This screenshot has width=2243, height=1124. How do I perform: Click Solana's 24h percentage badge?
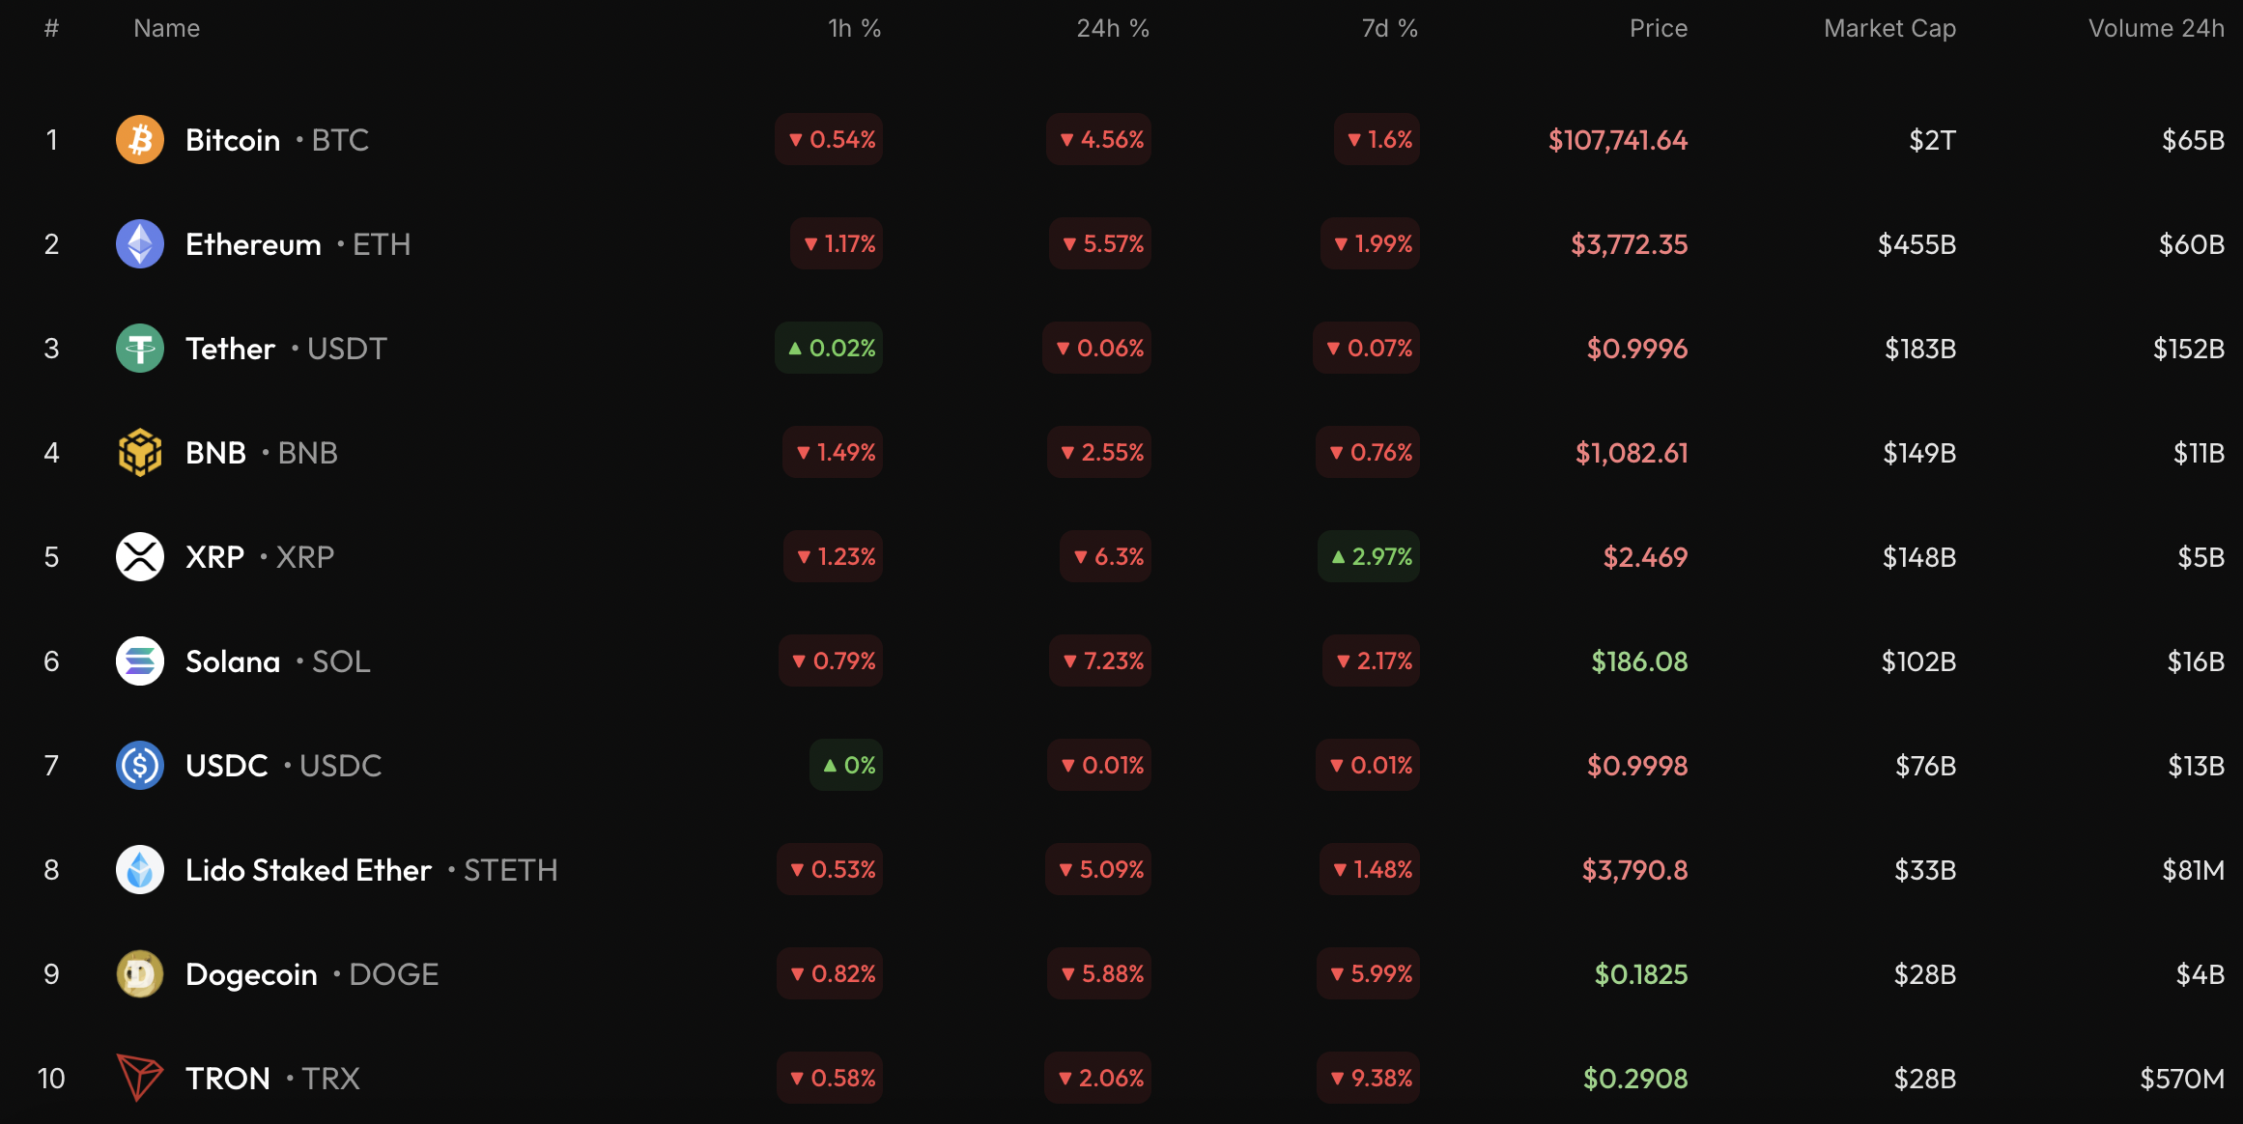1098,660
